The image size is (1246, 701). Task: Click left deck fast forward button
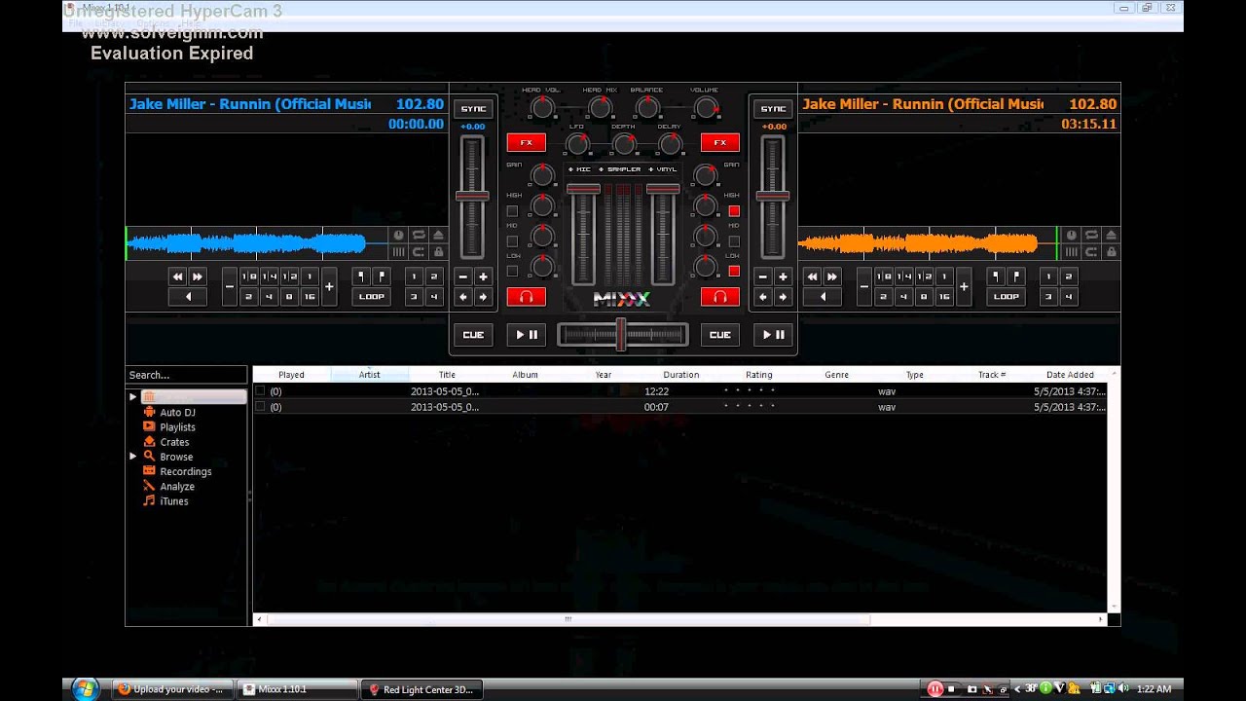198,277
